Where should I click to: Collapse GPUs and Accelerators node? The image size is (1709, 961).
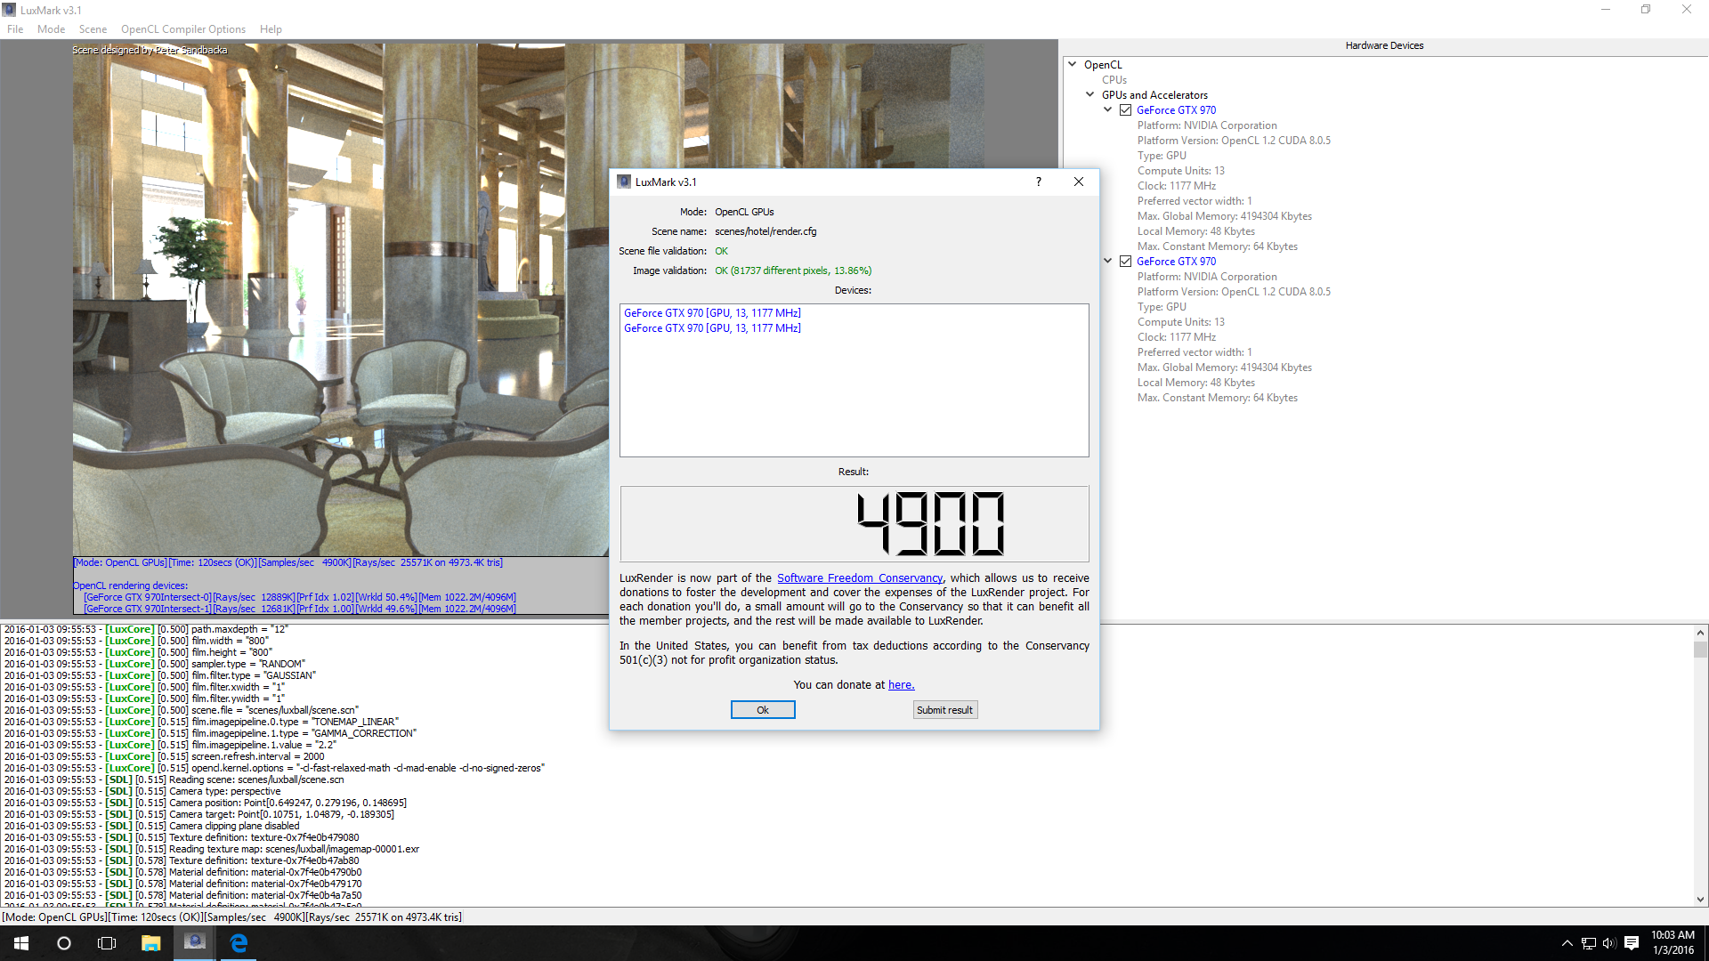(1090, 94)
